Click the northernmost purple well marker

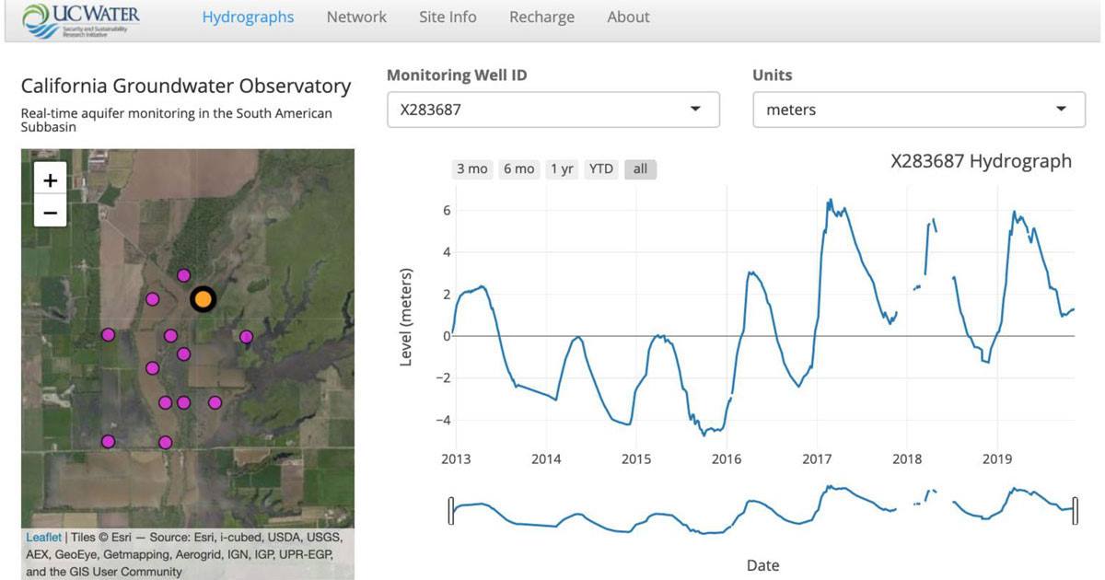point(183,275)
